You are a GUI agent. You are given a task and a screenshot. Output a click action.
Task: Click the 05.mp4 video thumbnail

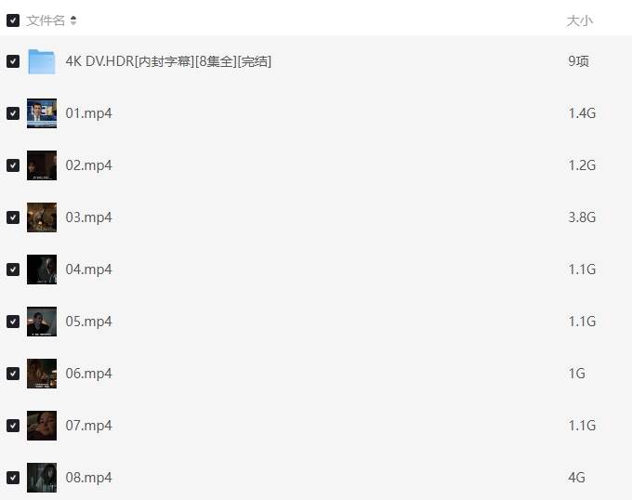(42, 322)
